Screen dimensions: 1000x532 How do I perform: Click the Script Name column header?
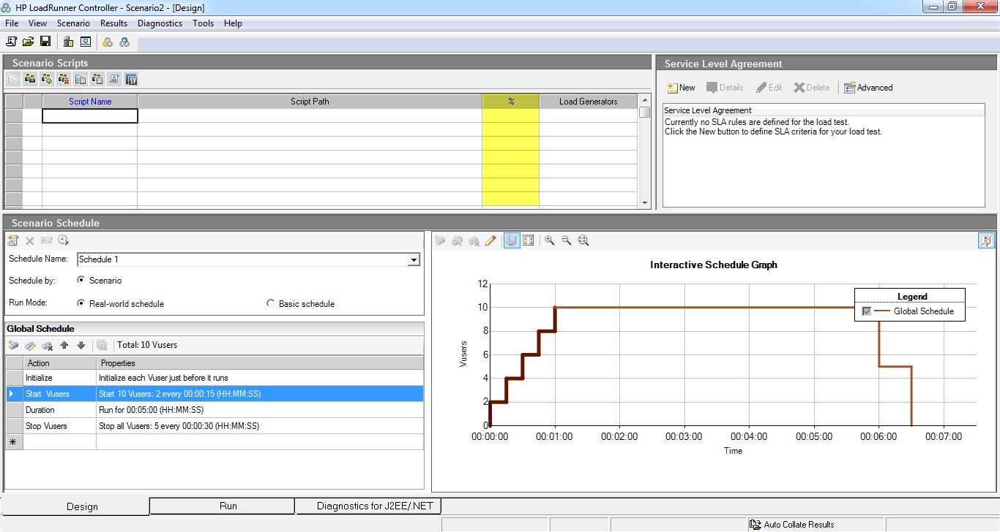pos(90,102)
